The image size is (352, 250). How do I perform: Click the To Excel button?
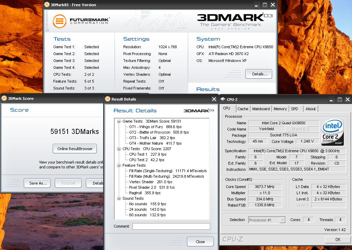68,183
